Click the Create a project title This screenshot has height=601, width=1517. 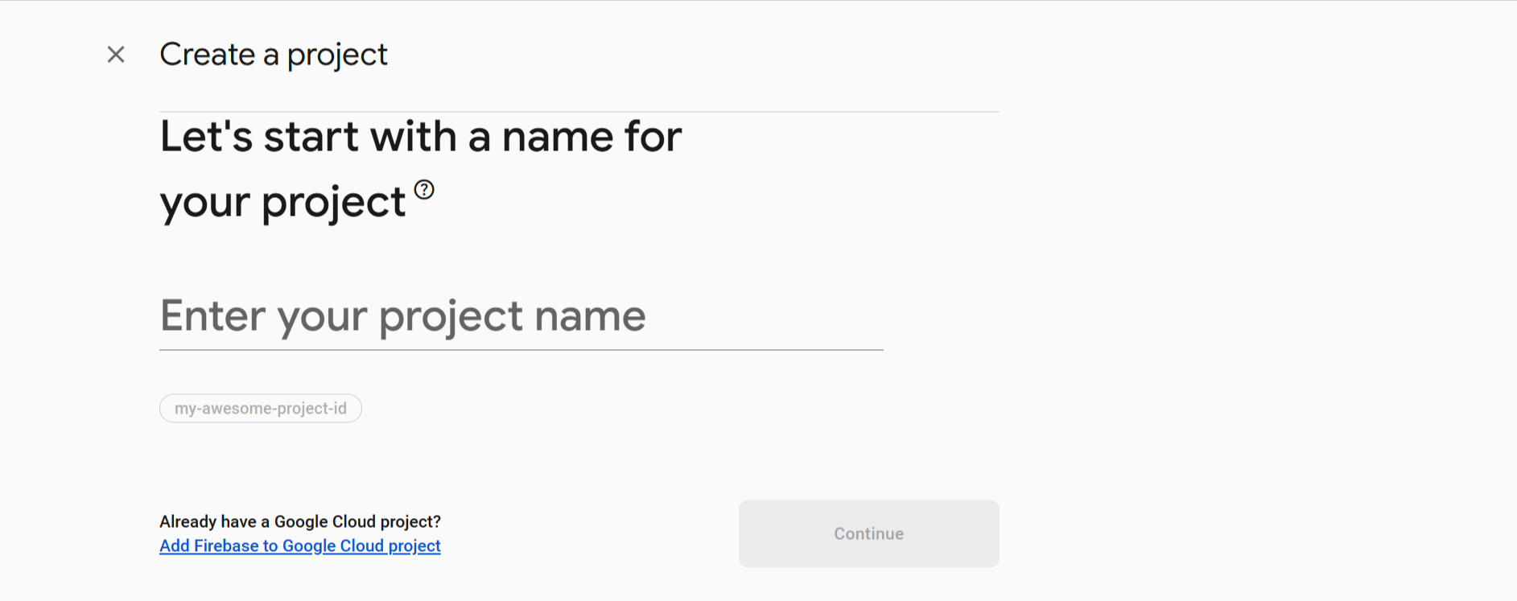[x=274, y=55]
